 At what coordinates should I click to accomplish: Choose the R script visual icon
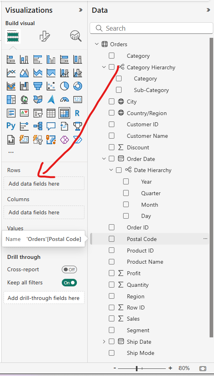[77, 113]
